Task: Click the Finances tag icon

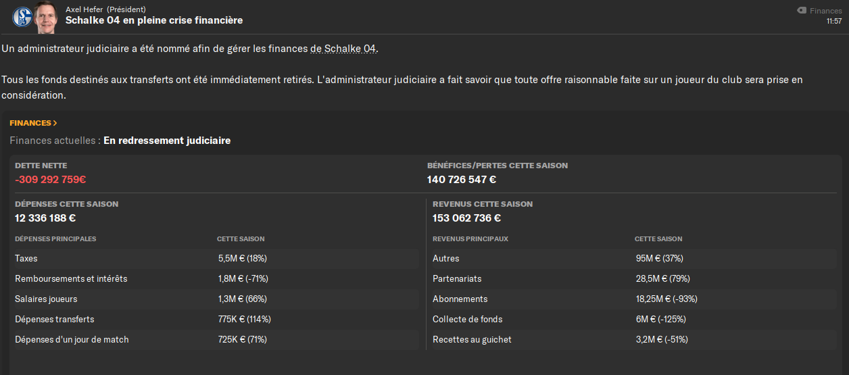Action: [x=802, y=11]
